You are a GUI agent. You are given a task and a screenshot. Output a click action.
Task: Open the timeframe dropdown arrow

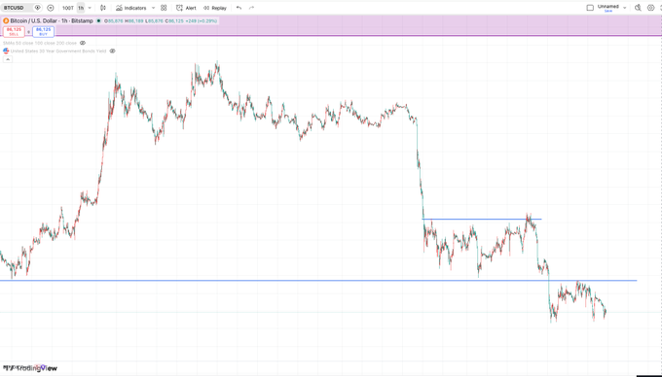click(90, 8)
